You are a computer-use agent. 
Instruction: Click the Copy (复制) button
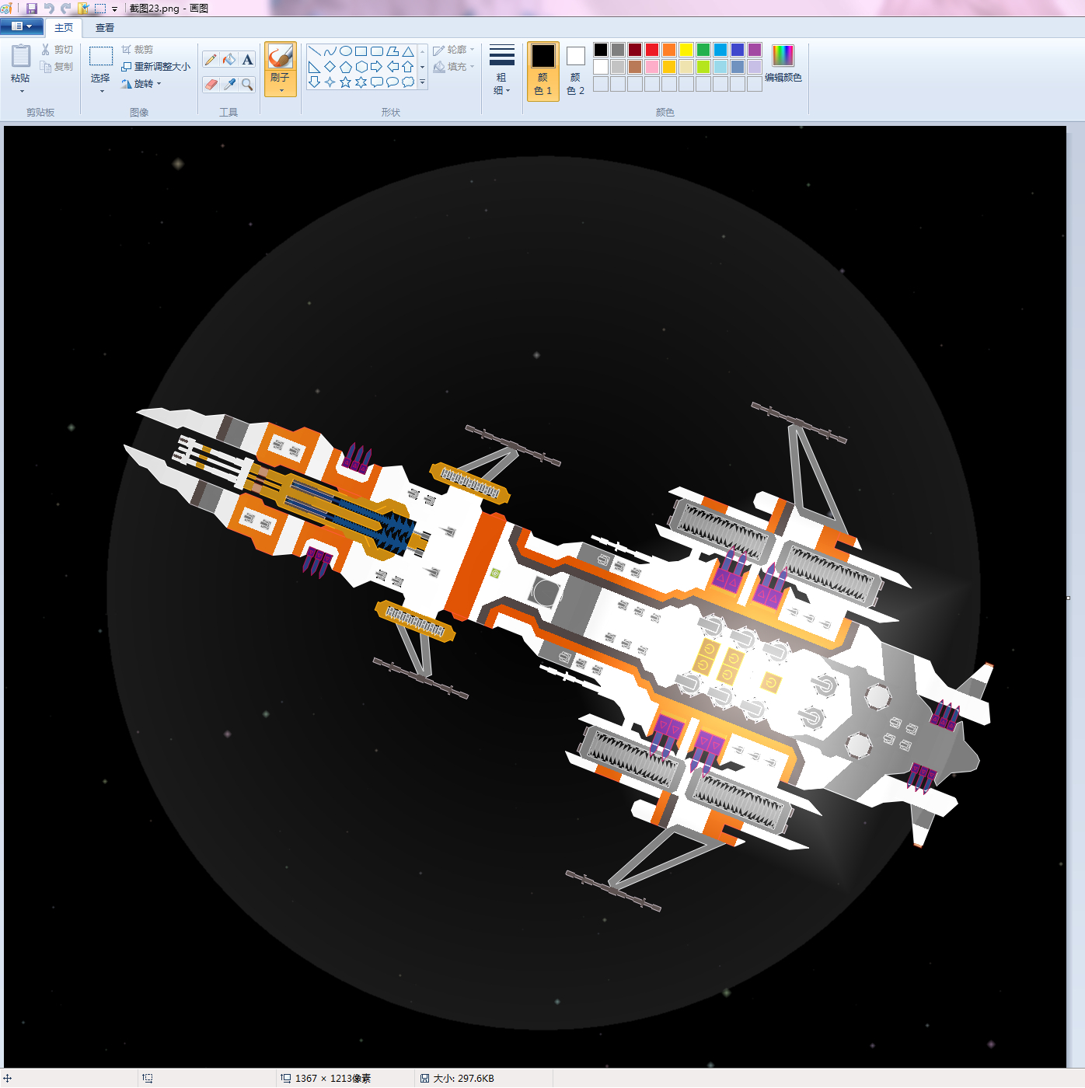tap(58, 67)
